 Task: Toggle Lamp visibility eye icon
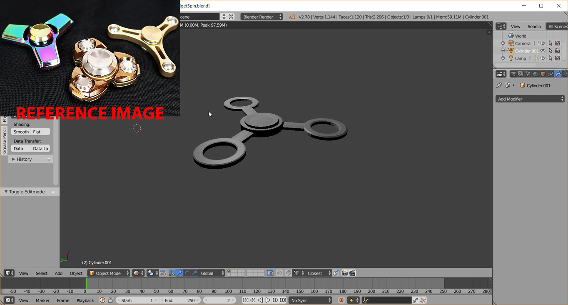click(543, 58)
